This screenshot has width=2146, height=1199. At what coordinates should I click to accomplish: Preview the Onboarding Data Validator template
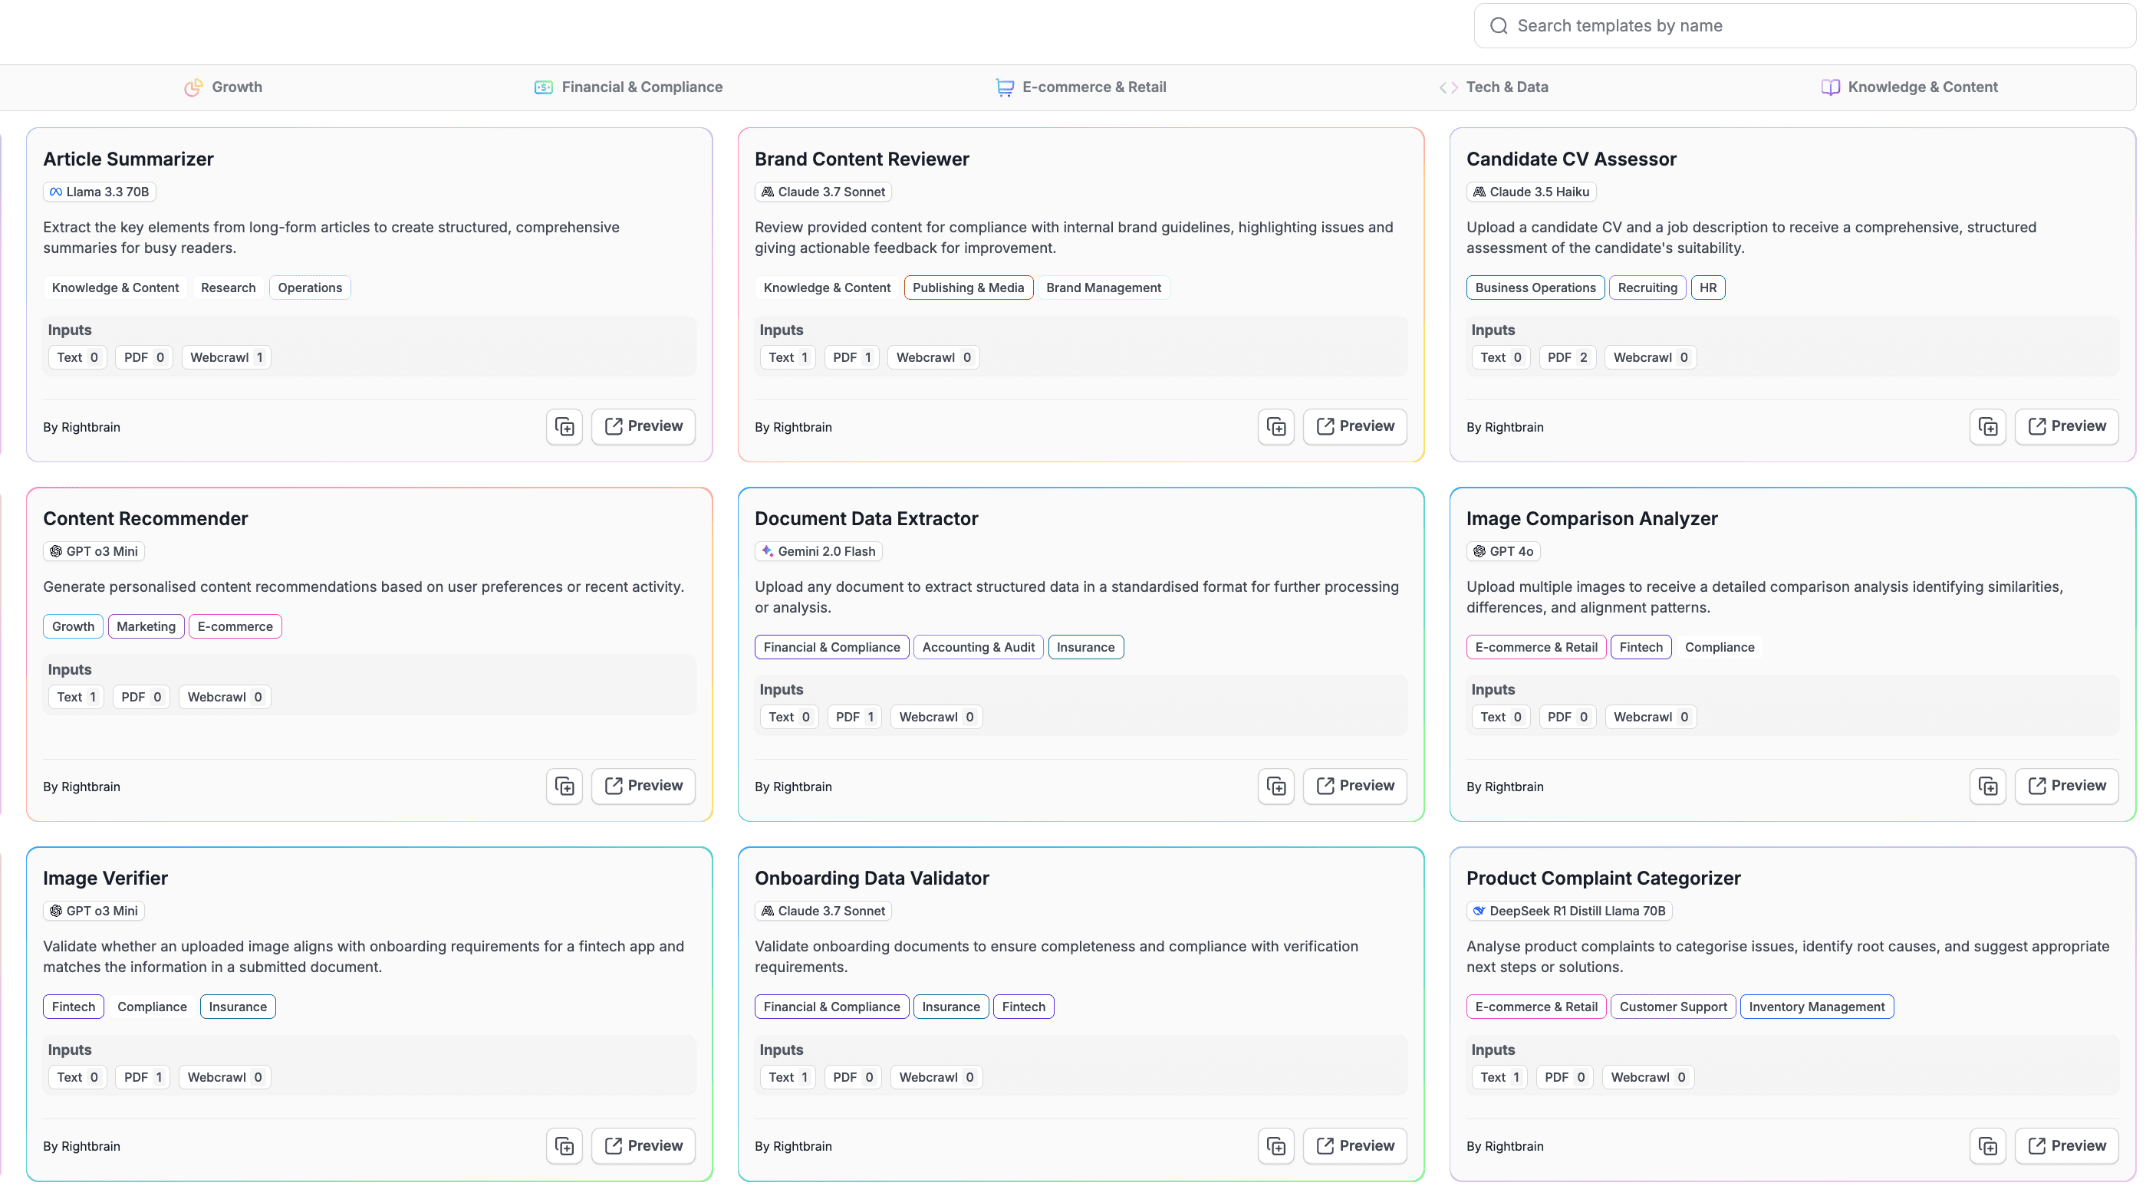(x=1354, y=1147)
